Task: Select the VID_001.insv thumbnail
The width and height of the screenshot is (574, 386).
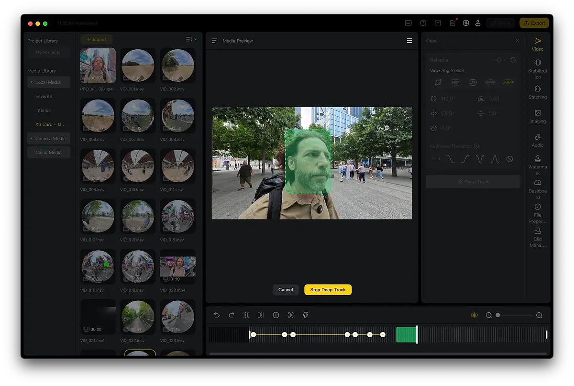Action: click(138, 65)
